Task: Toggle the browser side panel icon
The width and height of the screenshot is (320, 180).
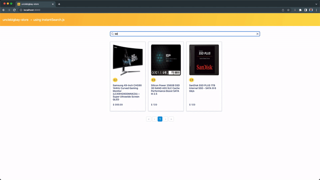Action: pyautogui.click(x=306, y=10)
